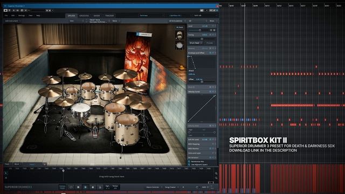Open the GROOVES tab
Screen dimensions: 345x194
coord(84,16)
